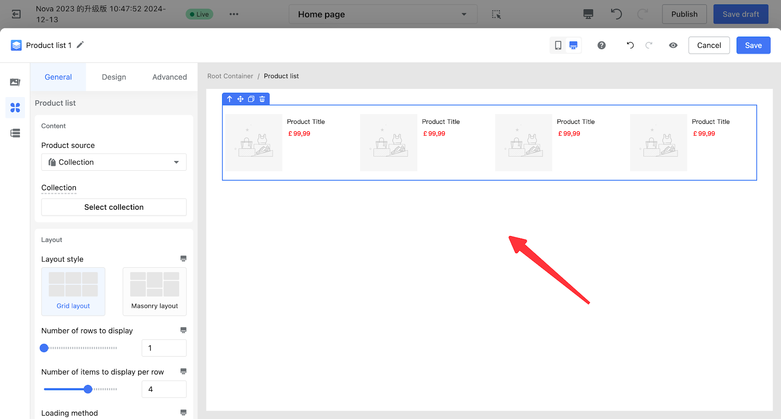Viewport: 781px width, 419px height.
Task: Click the move handle icon on block toolbar
Action: pos(240,99)
